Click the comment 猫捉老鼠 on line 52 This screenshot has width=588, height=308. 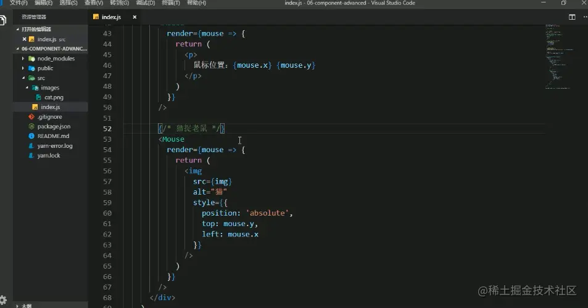click(192, 129)
